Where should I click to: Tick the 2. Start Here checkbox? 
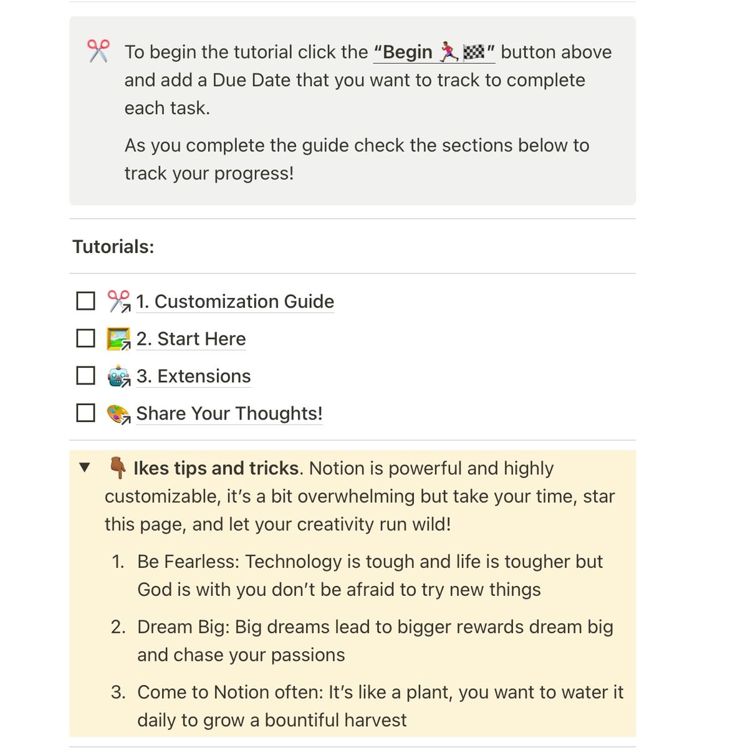click(x=85, y=338)
